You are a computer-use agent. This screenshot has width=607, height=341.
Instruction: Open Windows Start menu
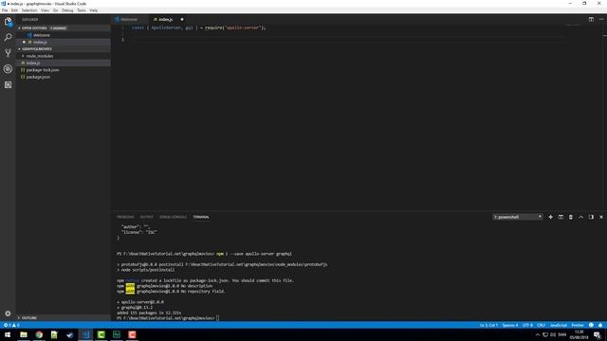(8, 334)
